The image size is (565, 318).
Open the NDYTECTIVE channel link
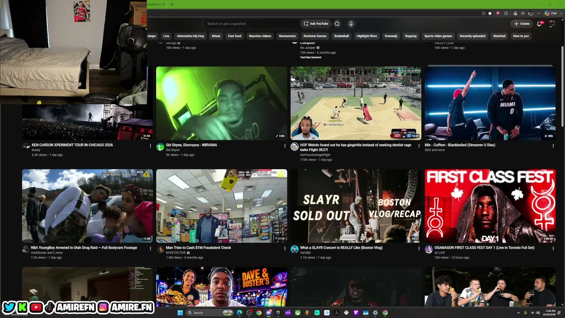click(x=176, y=253)
